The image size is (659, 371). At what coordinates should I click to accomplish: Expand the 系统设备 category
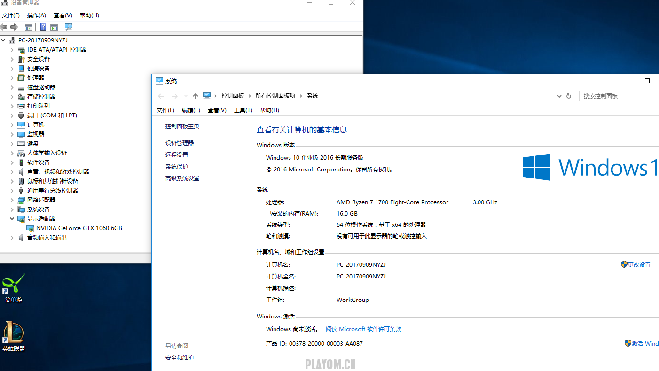coord(12,209)
